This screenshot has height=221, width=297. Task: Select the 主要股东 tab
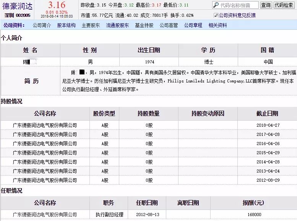[x=91, y=25]
